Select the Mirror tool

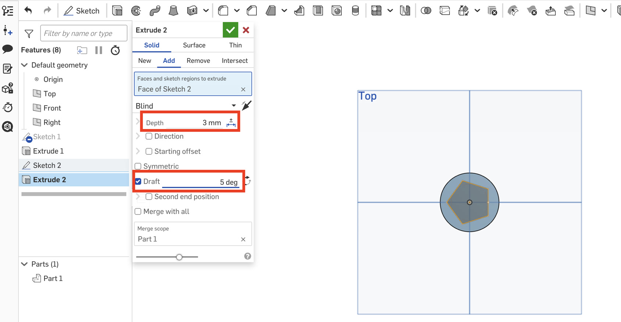[x=405, y=11]
